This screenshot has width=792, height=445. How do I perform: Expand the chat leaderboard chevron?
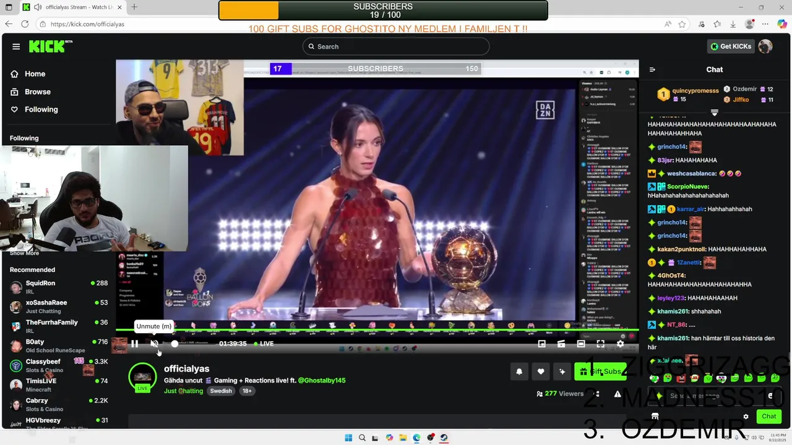715,112
